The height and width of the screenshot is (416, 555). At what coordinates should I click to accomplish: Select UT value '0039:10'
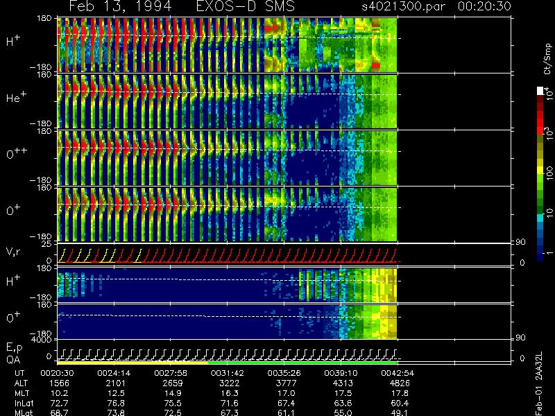tap(341, 373)
